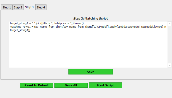
Task: Click the Save button below the script
Action: tap(91, 72)
